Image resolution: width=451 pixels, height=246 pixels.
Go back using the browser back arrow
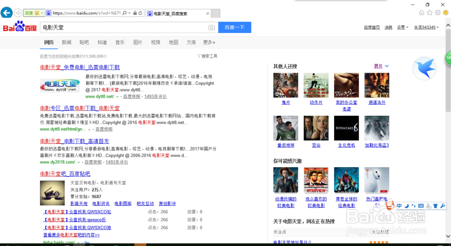tap(7, 13)
